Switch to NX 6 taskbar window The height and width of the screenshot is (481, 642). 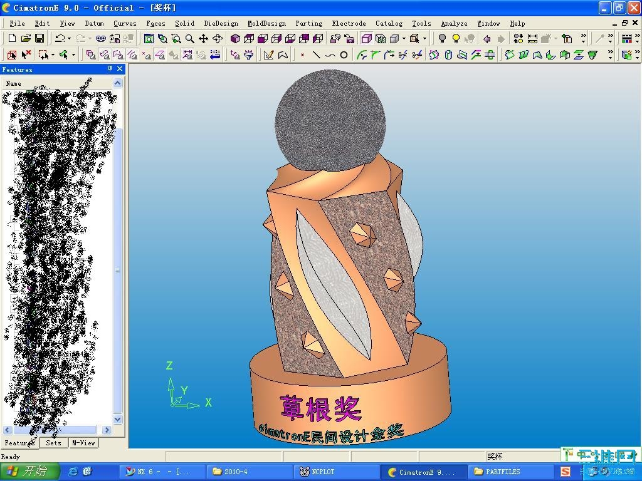(163, 472)
